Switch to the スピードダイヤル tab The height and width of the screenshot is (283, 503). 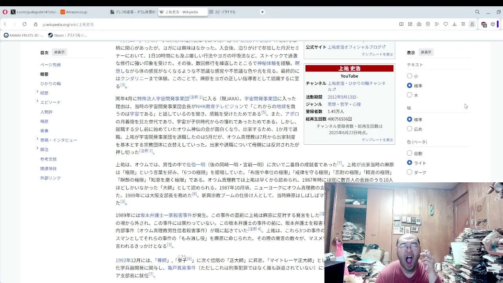pos(232,12)
